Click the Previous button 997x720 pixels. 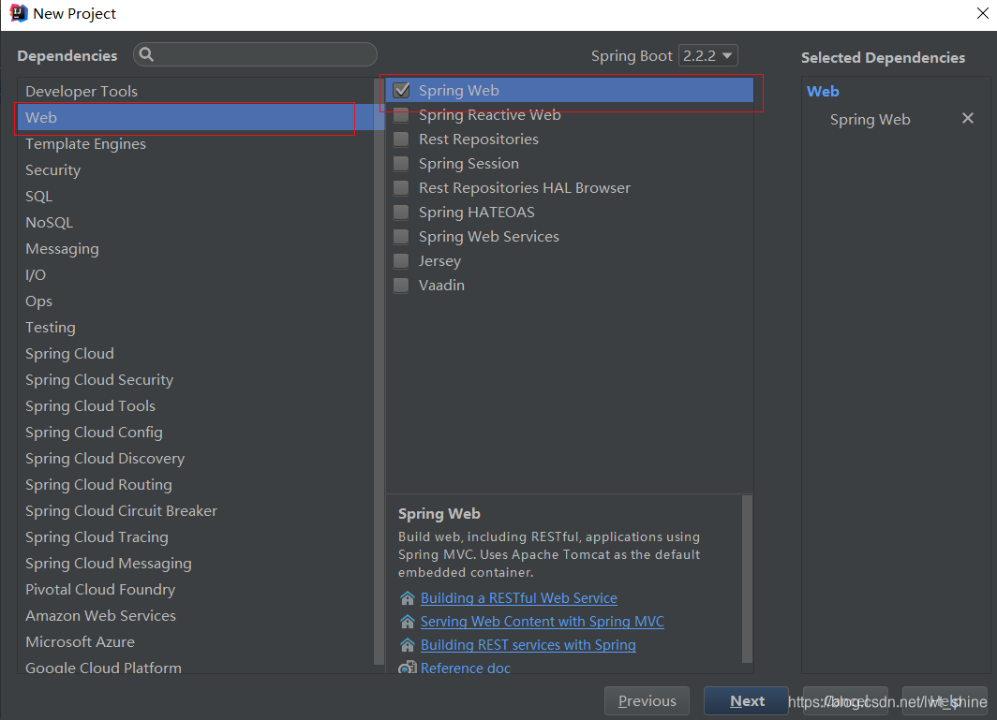tap(647, 701)
